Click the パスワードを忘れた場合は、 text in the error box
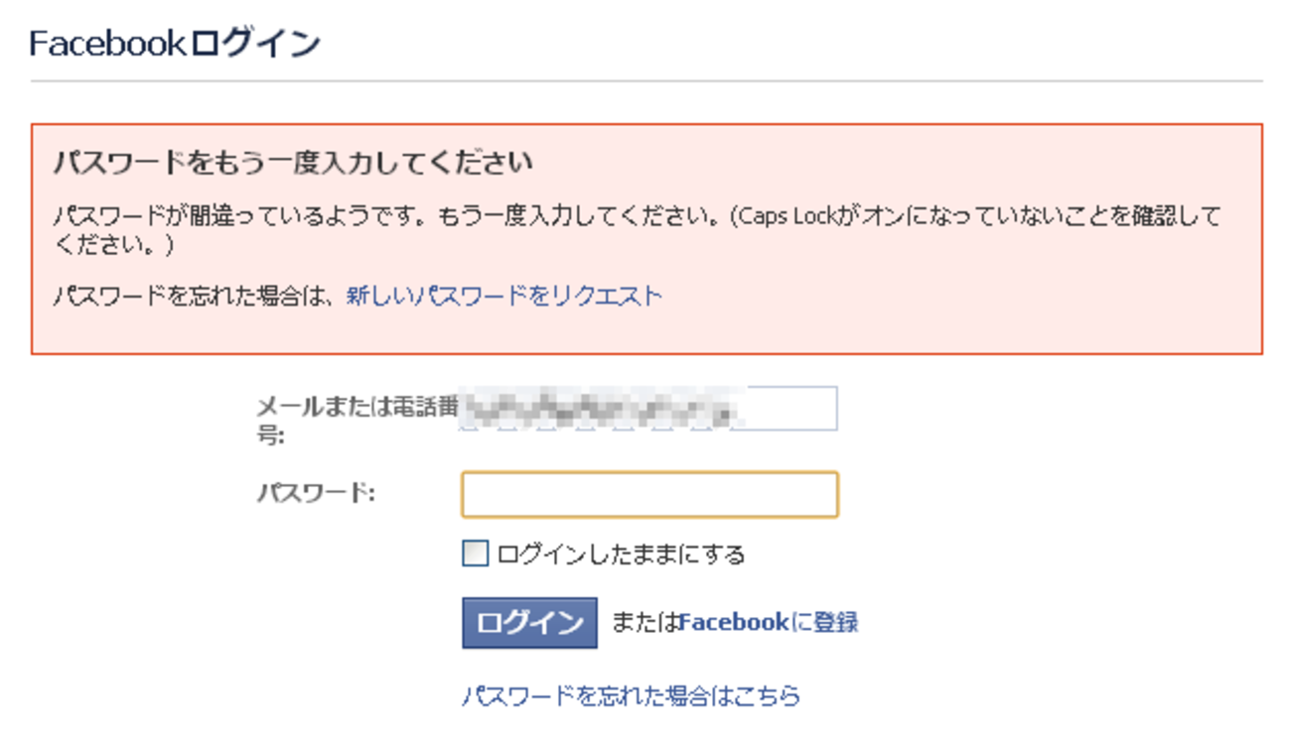 (197, 296)
